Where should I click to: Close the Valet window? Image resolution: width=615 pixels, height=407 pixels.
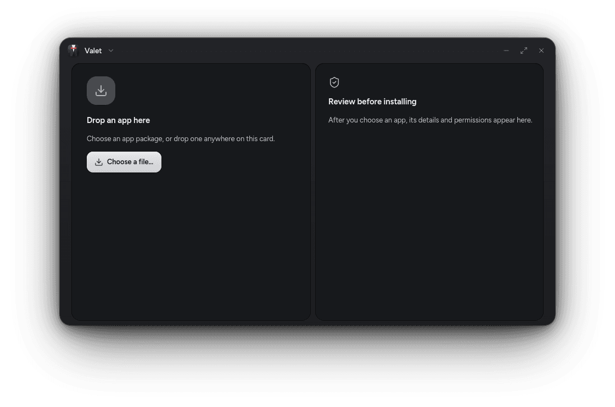pyautogui.click(x=541, y=51)
